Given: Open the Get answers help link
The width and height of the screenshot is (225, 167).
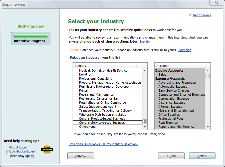Looking at the screenshot, I should click(202, 15).
